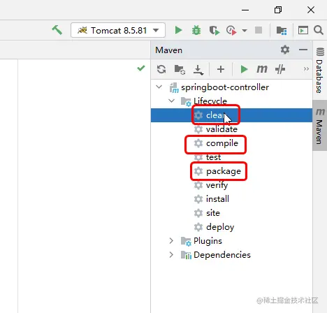This screenshot has width=327, height=313.
Task: Open Project Structure folder icon
Action: pos(282,30)
